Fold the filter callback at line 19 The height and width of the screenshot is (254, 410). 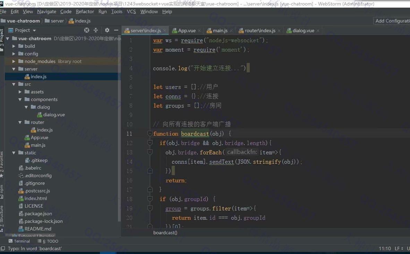pyautogui.click(x=150, y=208)
